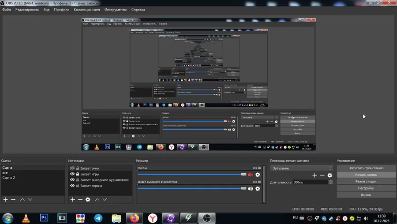This screenshot has height=224, width=397.
Task: Open system volume tray icon
Action: point(366,218)
